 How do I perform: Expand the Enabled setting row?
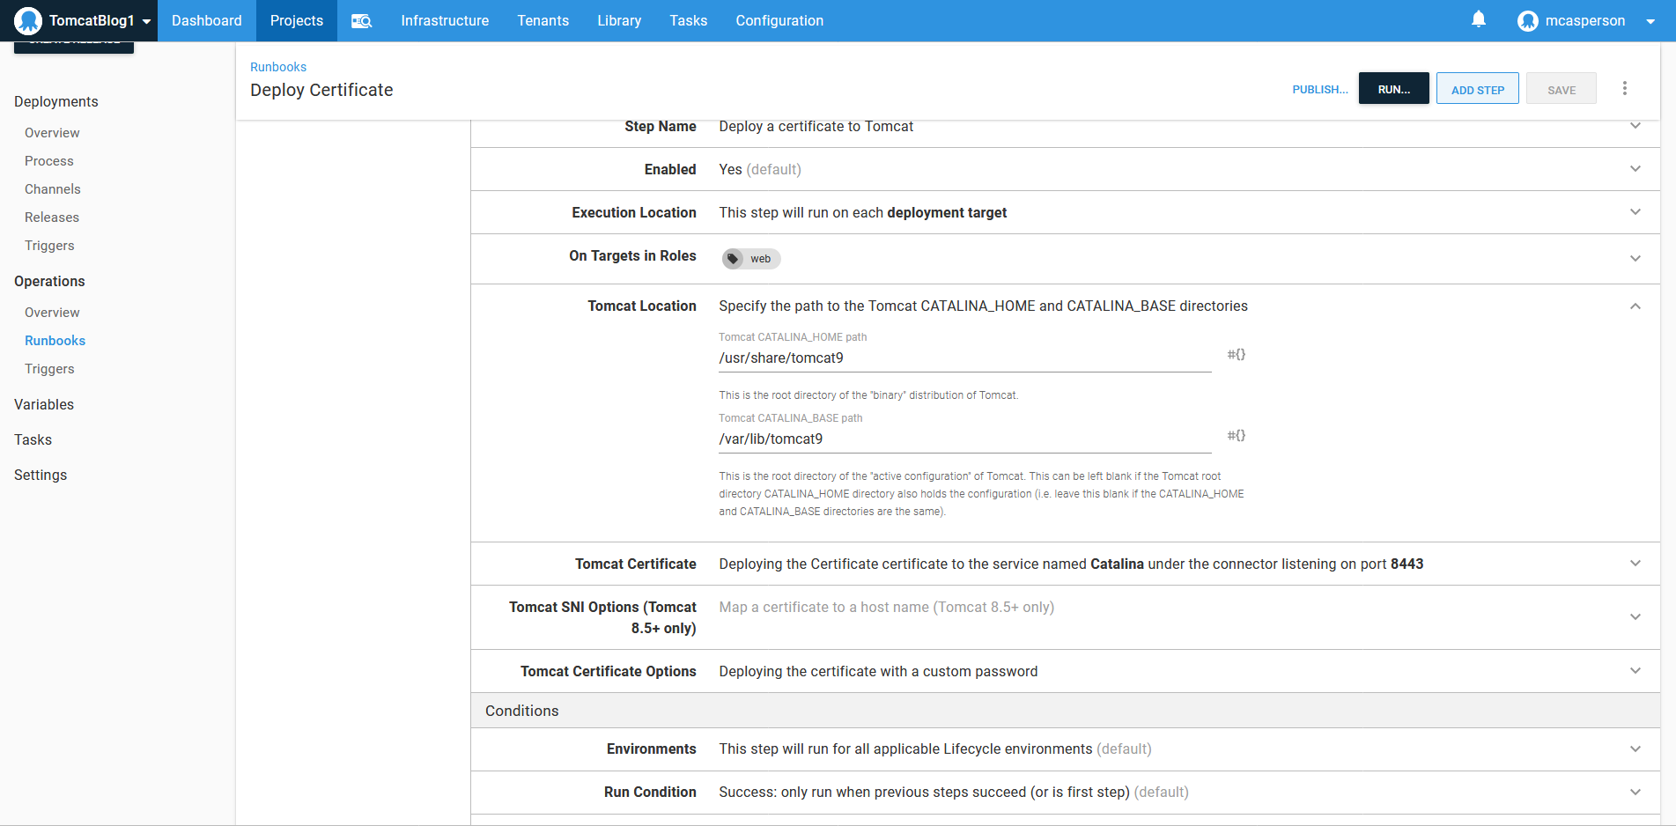point(1635,169)
